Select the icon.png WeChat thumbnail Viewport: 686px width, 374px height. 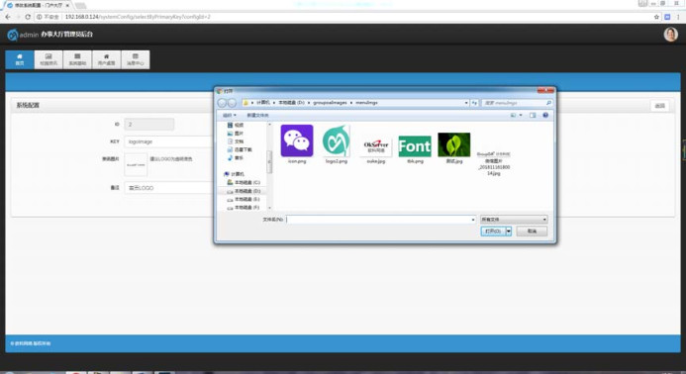297,140
